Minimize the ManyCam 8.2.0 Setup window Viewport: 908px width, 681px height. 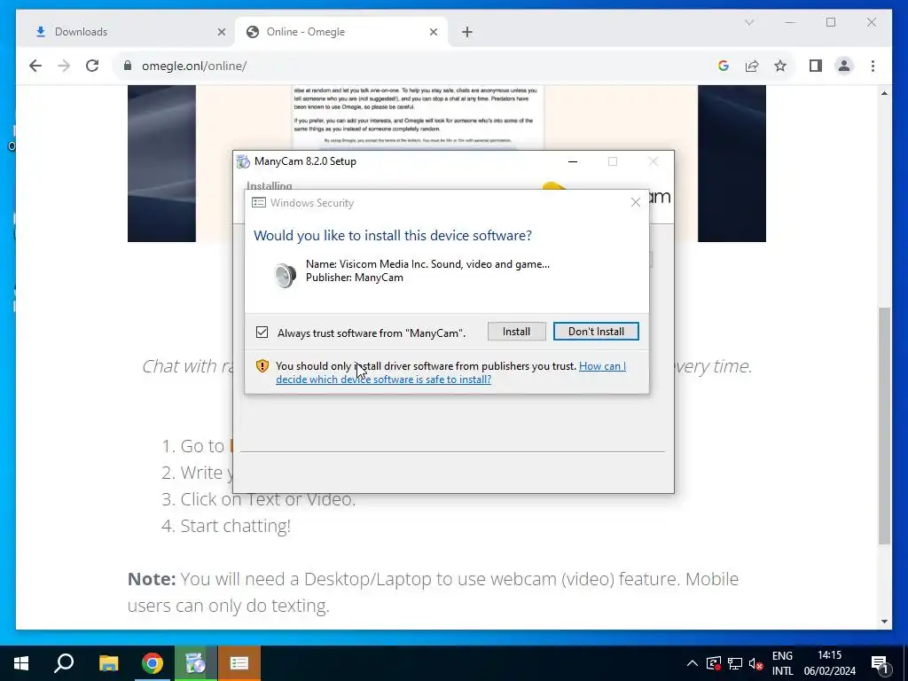point(573,161)
